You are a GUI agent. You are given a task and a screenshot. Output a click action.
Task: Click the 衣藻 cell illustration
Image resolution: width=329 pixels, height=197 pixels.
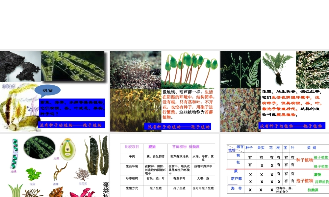(x=67, y=149)
